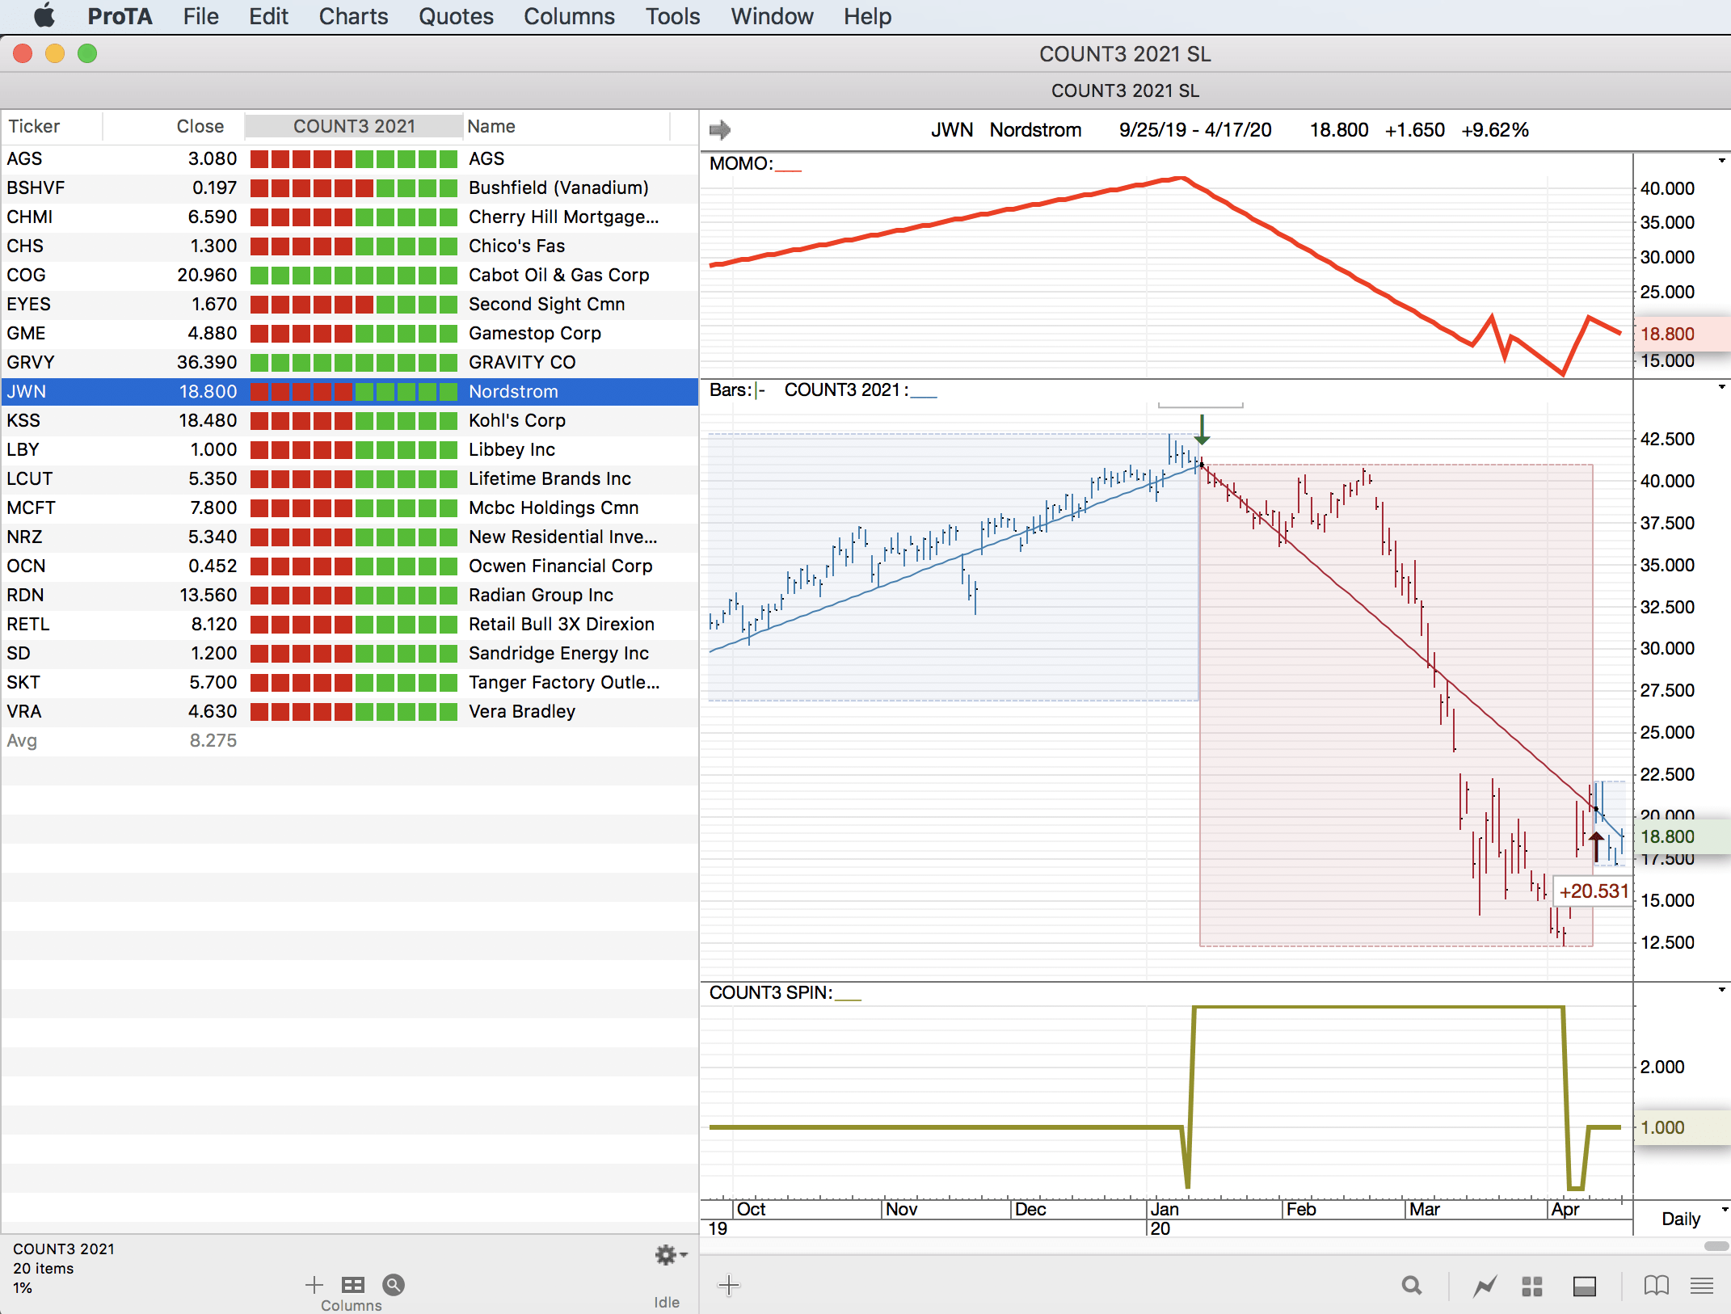Screen dimensions: 1731x1314
Task: Click the chart search magnifier icon
Action: click(x=1411, y=1286)
